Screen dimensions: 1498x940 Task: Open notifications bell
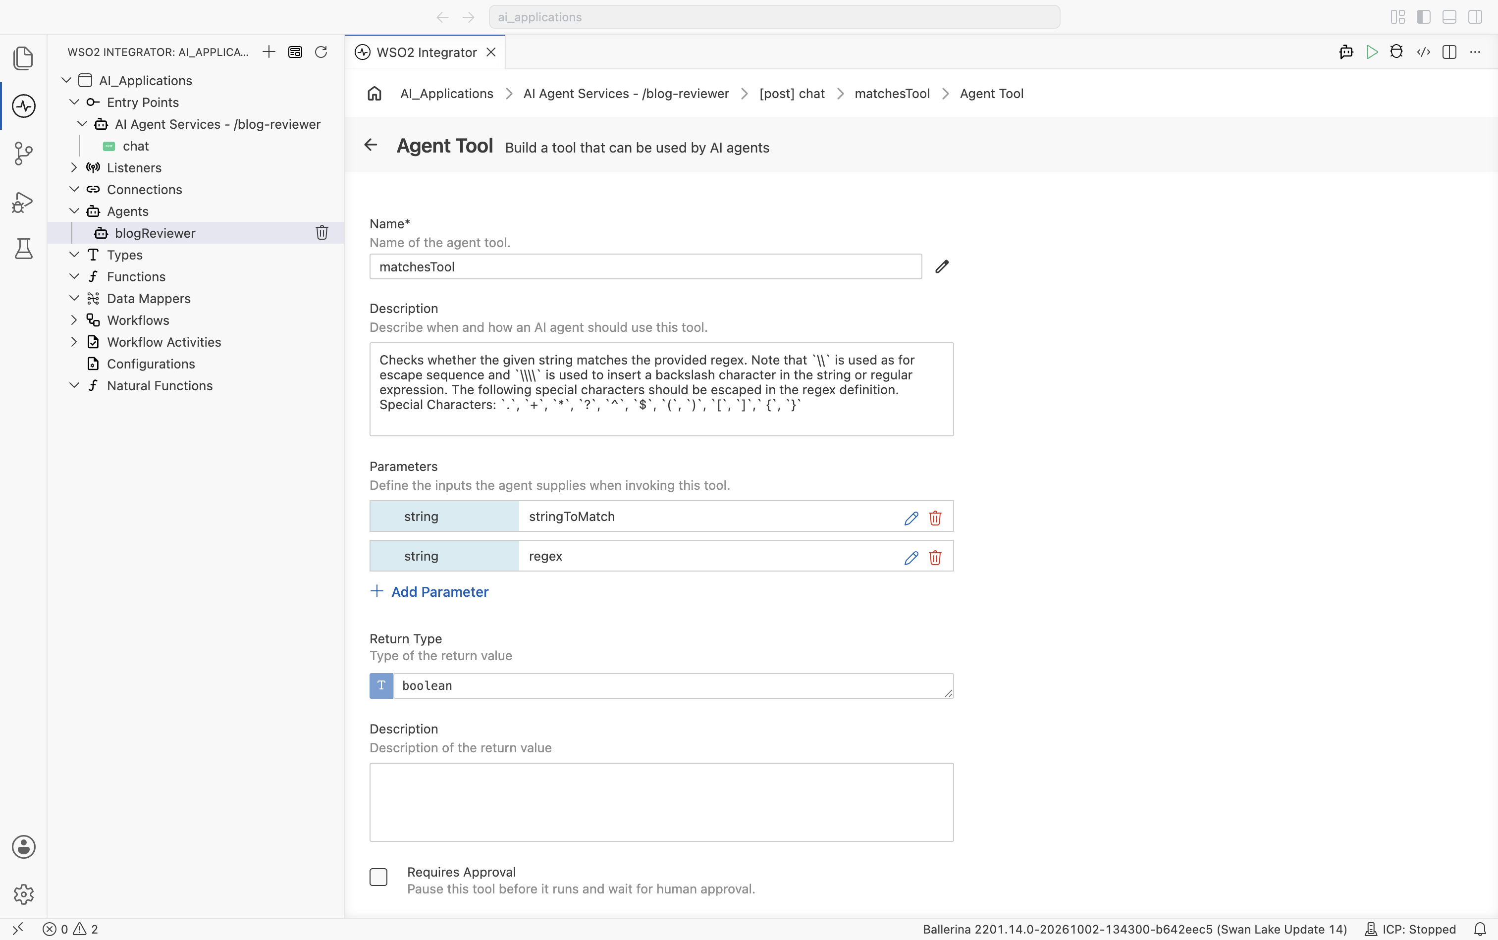coord(1480,929)
